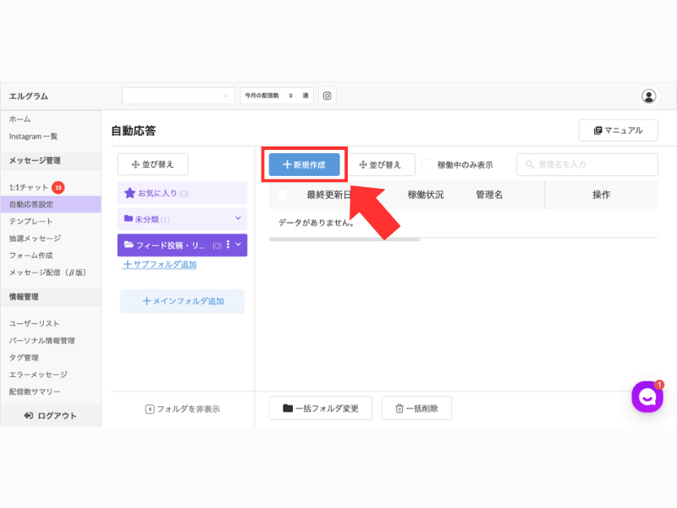Tick the select-all checkbox in table header

pyautogui.click(x=282, y=195)
